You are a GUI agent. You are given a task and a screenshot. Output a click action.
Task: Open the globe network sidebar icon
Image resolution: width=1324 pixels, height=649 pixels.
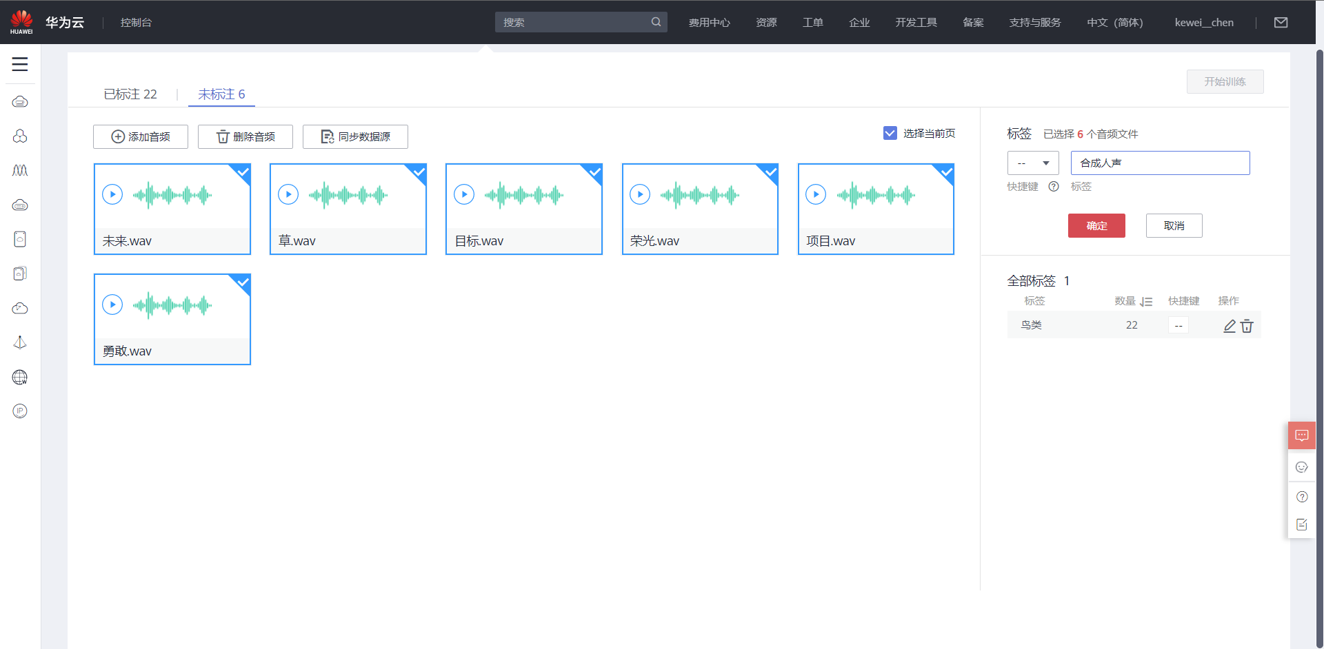(x=20, y=377)
